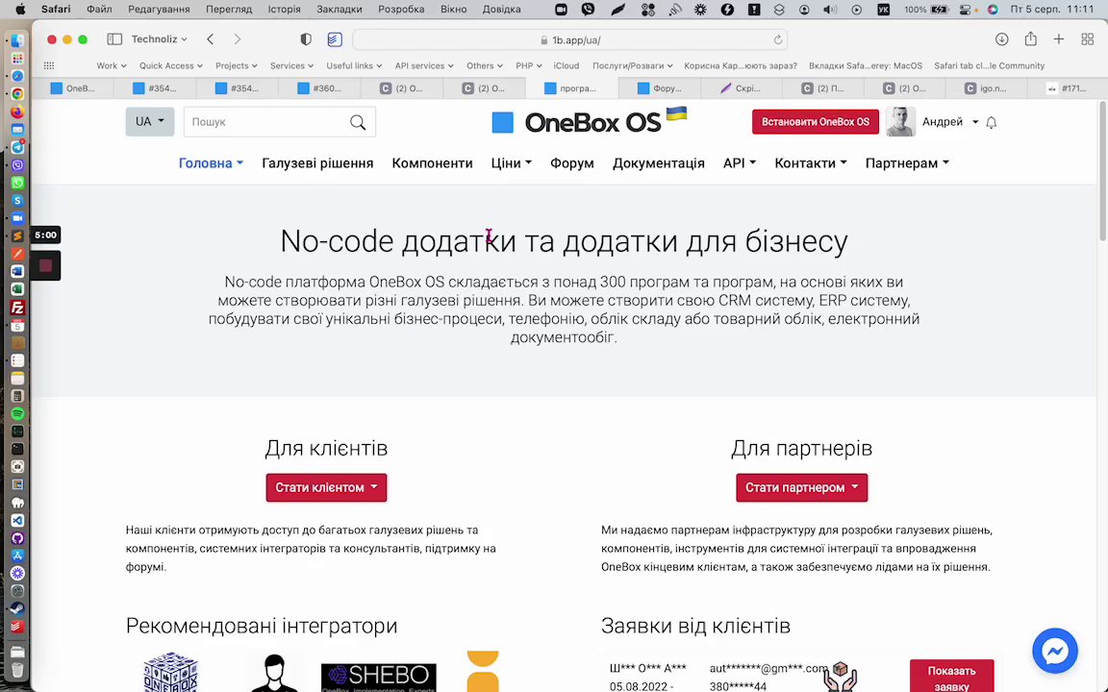Open the Розробка menu

coord(401,10)
